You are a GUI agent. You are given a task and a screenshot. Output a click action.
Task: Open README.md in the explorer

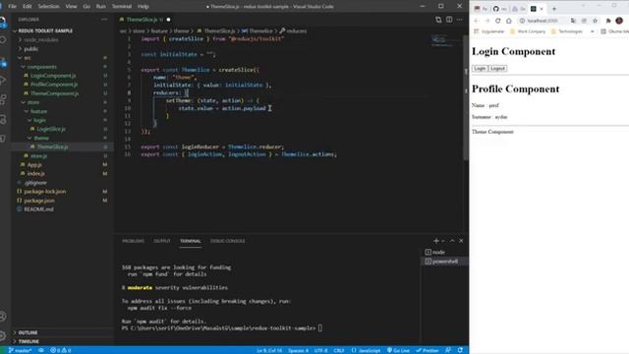(38, 209)
